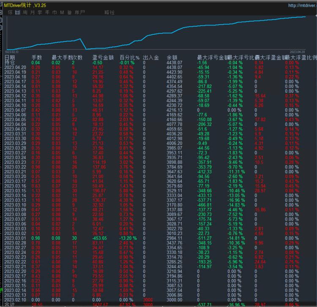Click the 4216.13 balance cell
This screenshot has height=307, width=317.
(174, 110)
